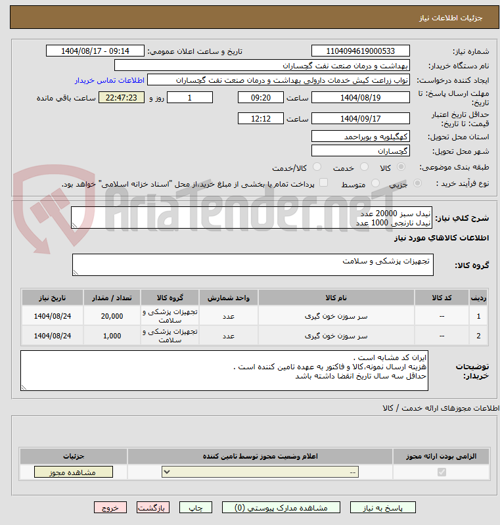Select the خدمت radio button

pos(364,167)
